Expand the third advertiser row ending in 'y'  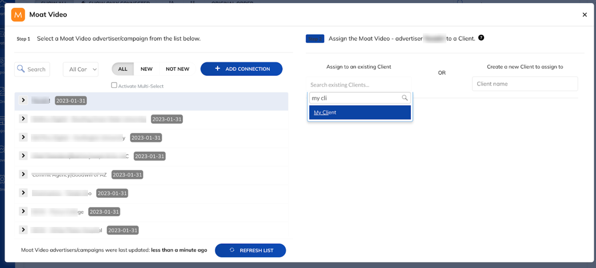(x=23, y=137)
